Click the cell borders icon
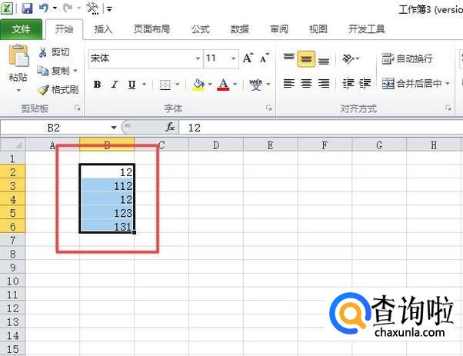Image resolution: width=463 pixels, height=356 pixels. point(165,85)
